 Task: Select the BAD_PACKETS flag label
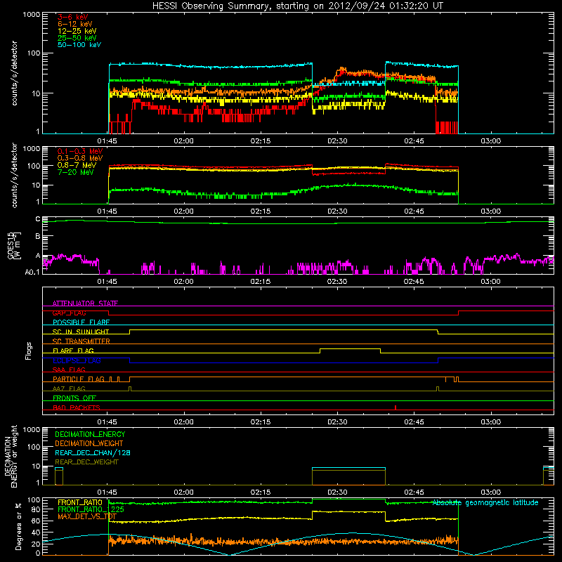click(x=77, y=407)
